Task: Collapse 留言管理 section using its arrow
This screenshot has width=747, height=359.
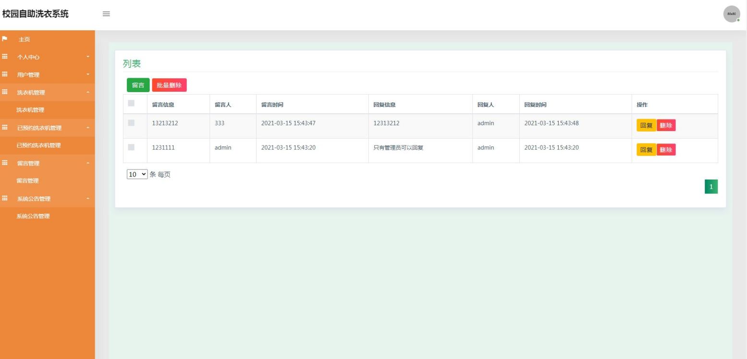Action: coord(88,164)
